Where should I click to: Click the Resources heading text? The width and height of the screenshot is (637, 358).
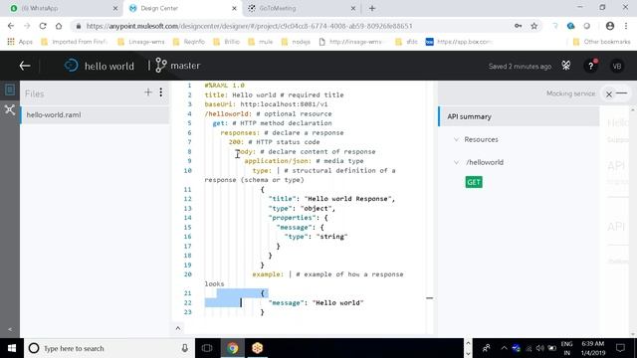click(481, 139)
